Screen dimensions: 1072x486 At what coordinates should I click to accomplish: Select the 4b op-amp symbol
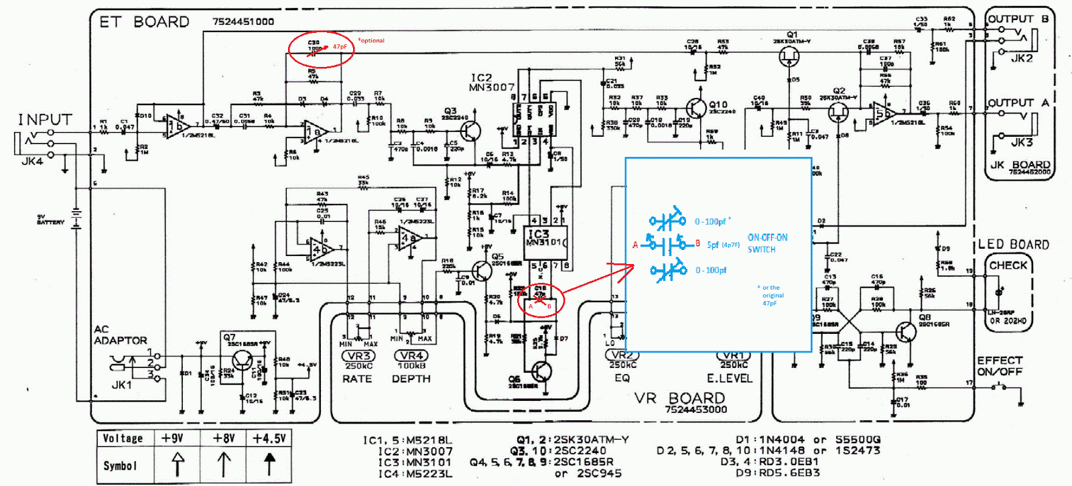coord(322,249)
